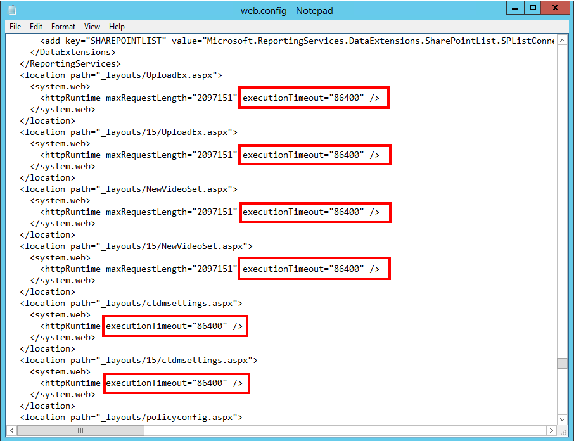Viewport: 574px width, 441px height.
Task: Click executionTimeout under _layouts/15/ctdmsettings.aspx
Action: click(167, 383)
